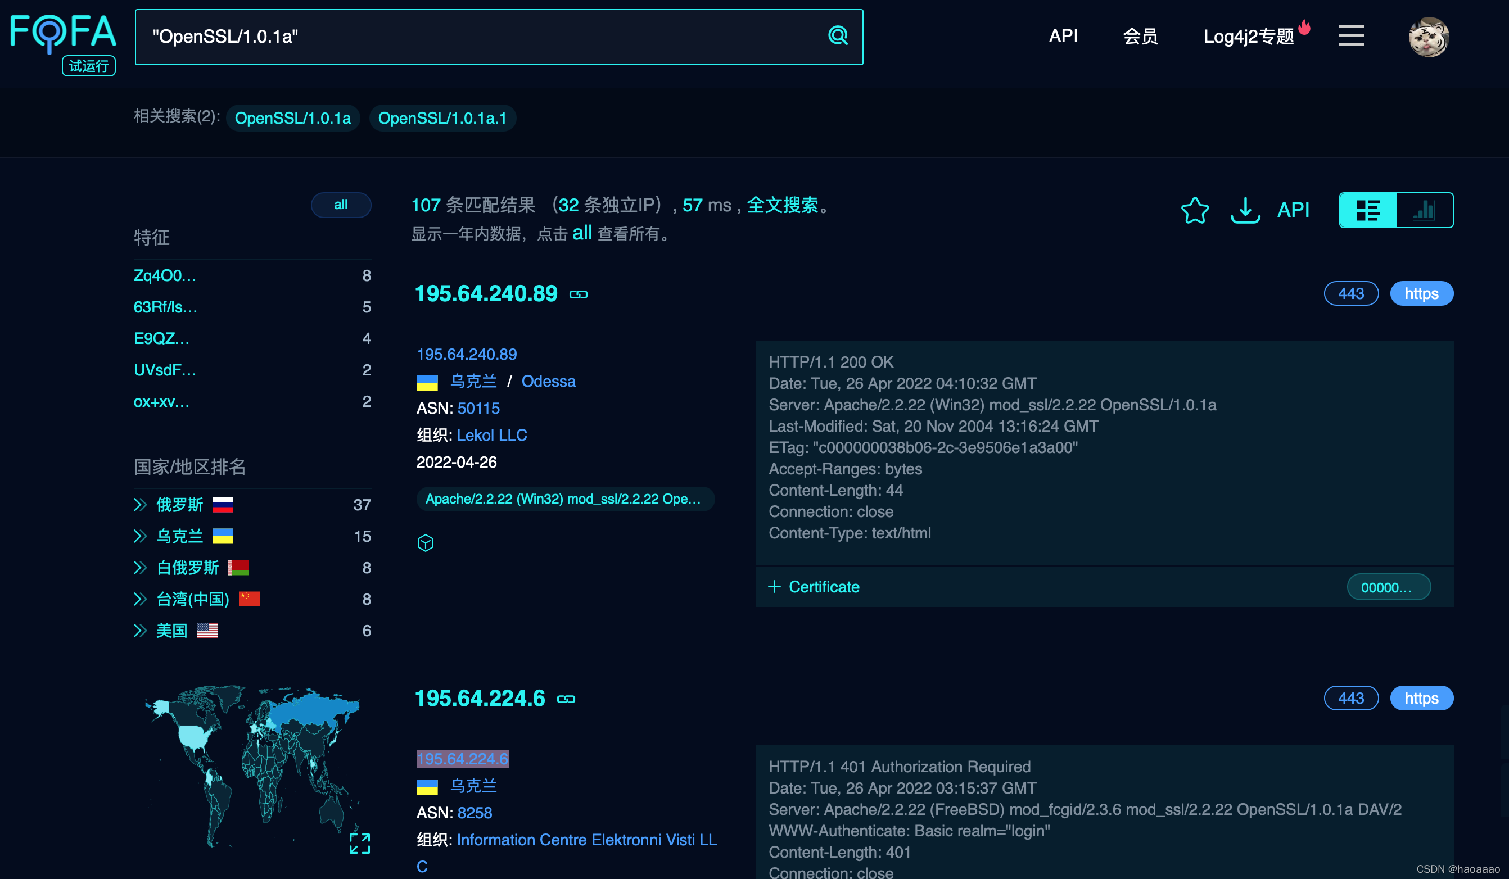This screenshot has height=879, width=1509.
Task: Click the highlighted 195.64.224.6 IP link
Action: tap(462, 759)
